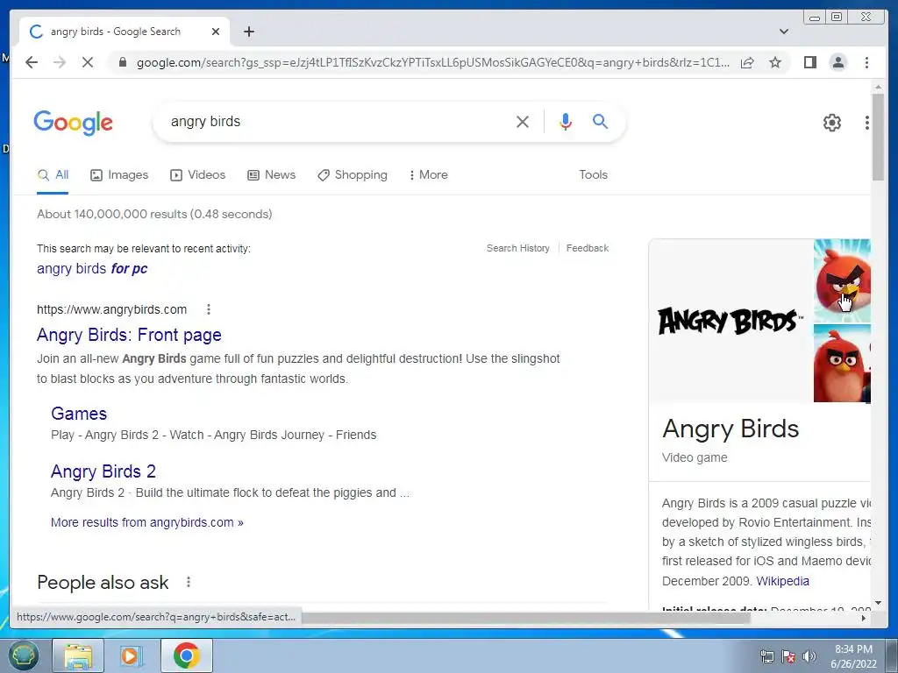Clear the search box with the X

coord(523,121)
